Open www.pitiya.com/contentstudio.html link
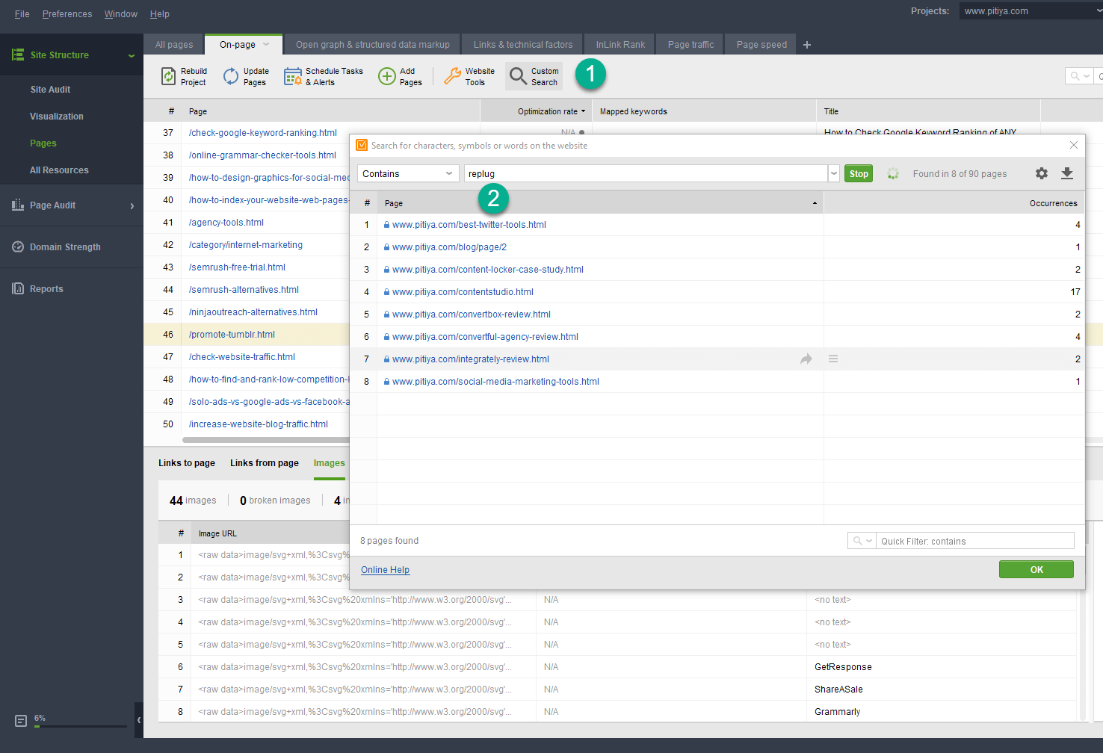This screenshot has width=1103, height=753. tap(463, 292)
